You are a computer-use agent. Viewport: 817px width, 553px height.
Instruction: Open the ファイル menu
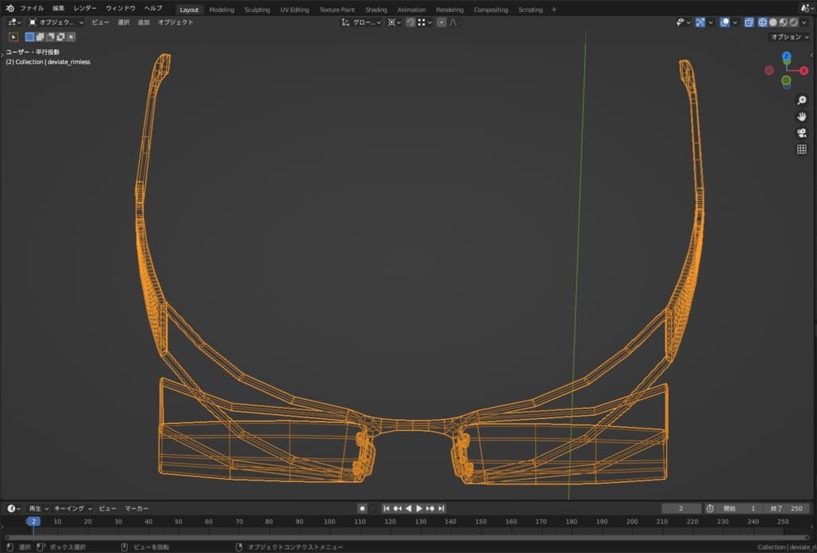pyautogui.click(x=32, y=9)
